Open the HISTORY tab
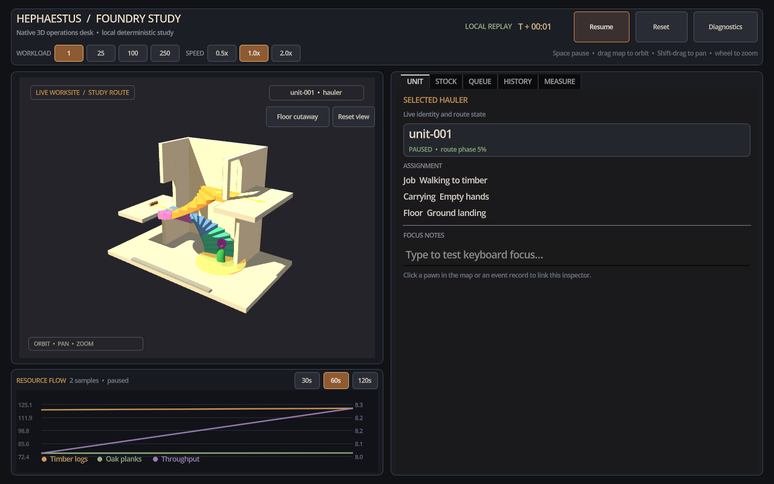This screenshot has width=774, height=484. coord(518,82)
